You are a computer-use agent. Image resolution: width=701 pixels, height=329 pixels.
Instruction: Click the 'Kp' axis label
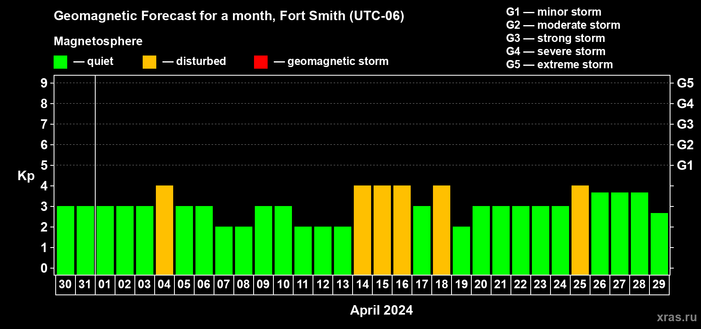pyautogui.click(x=26, y=176)
